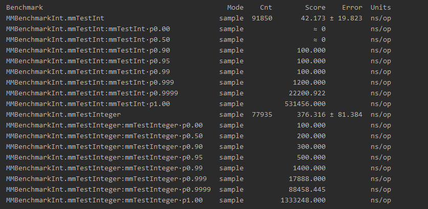Image resolution: width=428 pixels, height=209 pixels.
Task: Click the Units column header
Action: click(380, 8)
